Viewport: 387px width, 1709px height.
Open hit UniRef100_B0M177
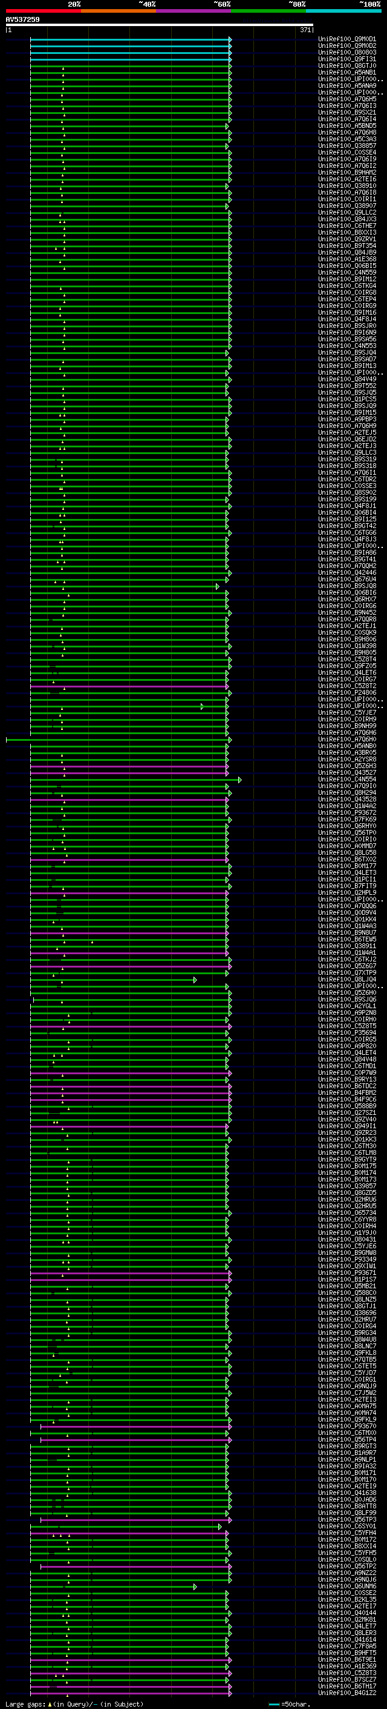tap(347, 865)
